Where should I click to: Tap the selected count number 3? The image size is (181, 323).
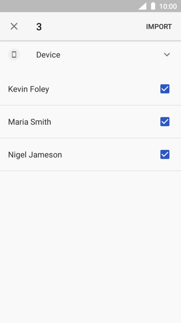coord(39,27)
